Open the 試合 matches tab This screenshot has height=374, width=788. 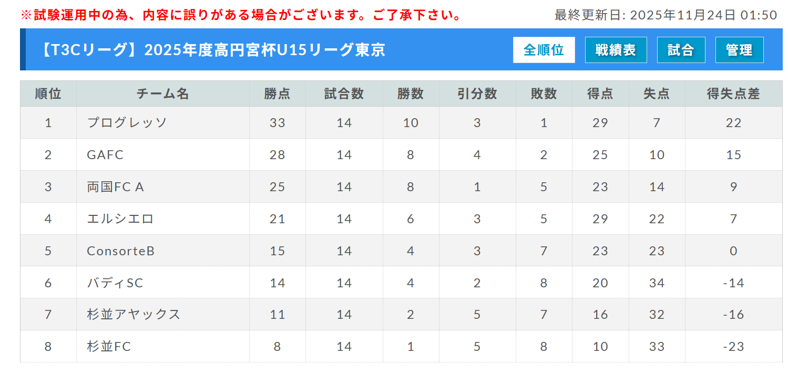[x=681, y=50]
